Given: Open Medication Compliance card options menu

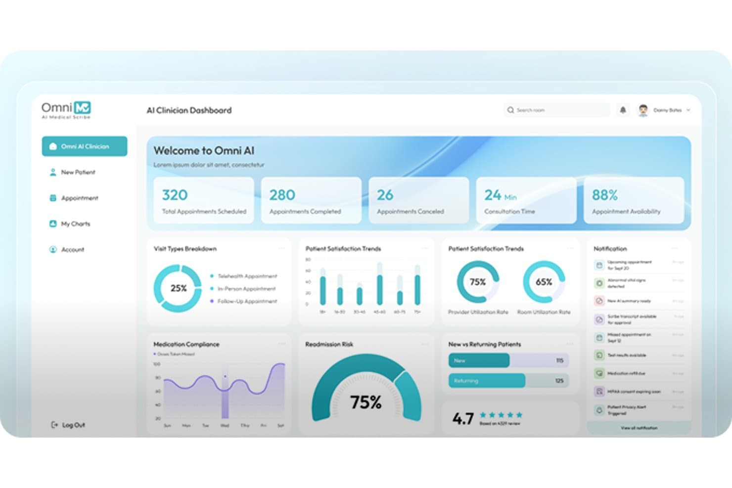Looking at the screenshot, I should coord(281,344).
